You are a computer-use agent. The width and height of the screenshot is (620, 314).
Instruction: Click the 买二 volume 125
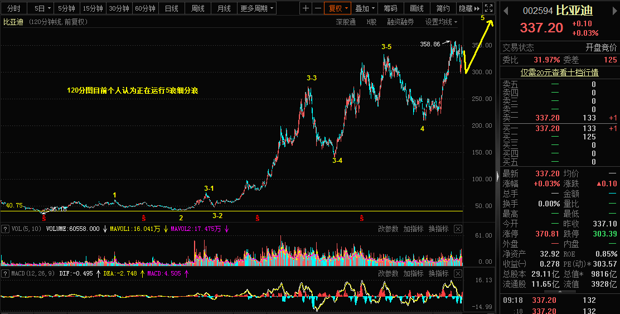tap(589, 137)
